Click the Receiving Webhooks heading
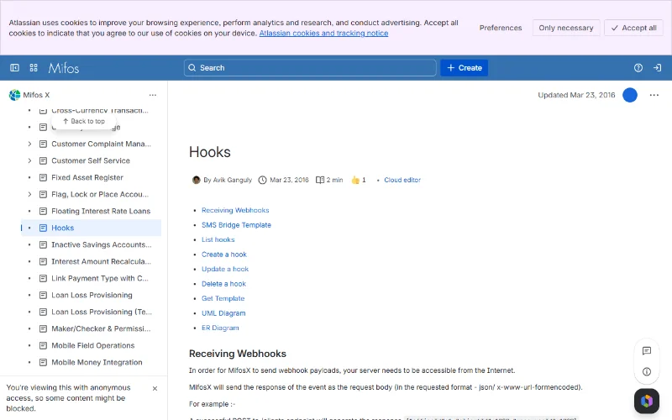Image resolution: width=672 pixels, height=420 pixels. coord(238,354)
